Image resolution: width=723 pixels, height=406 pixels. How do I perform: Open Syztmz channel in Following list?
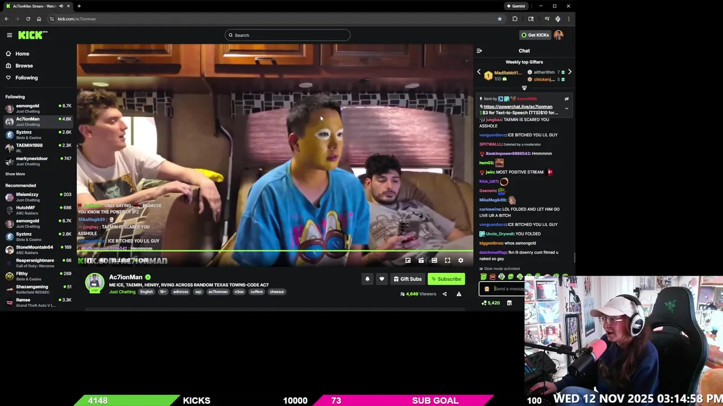pos(38,135)
